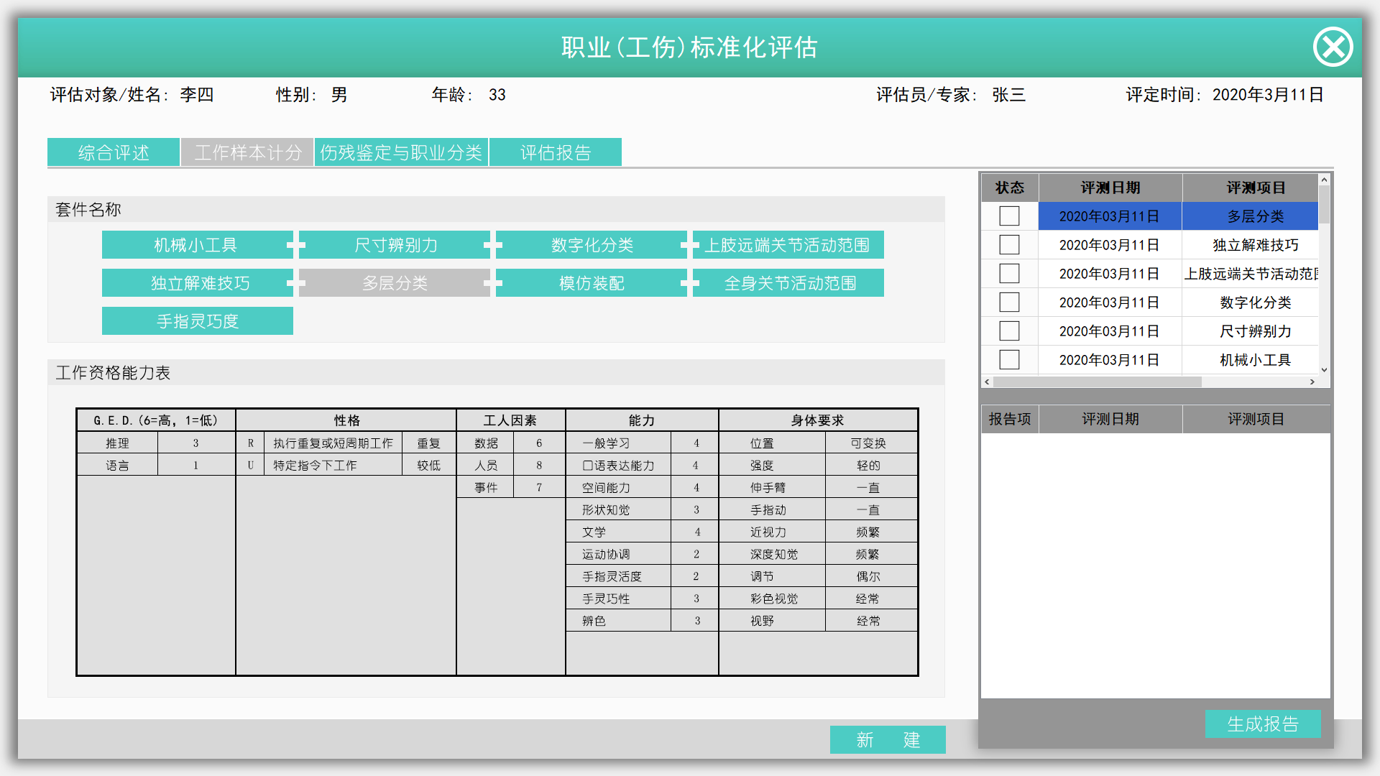Click scroll left arrow under evaluation list
Image resolution: width=1380 pixels, height=776 pixels.
(x=988, y=382)
